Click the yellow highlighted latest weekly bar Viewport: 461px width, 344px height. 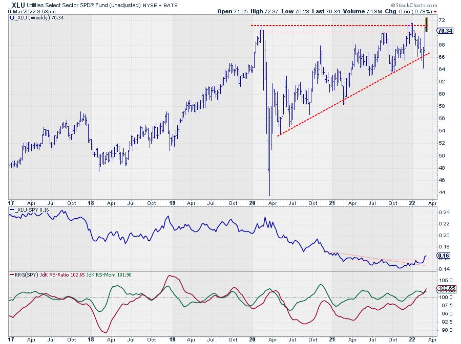tap(426, 25)
